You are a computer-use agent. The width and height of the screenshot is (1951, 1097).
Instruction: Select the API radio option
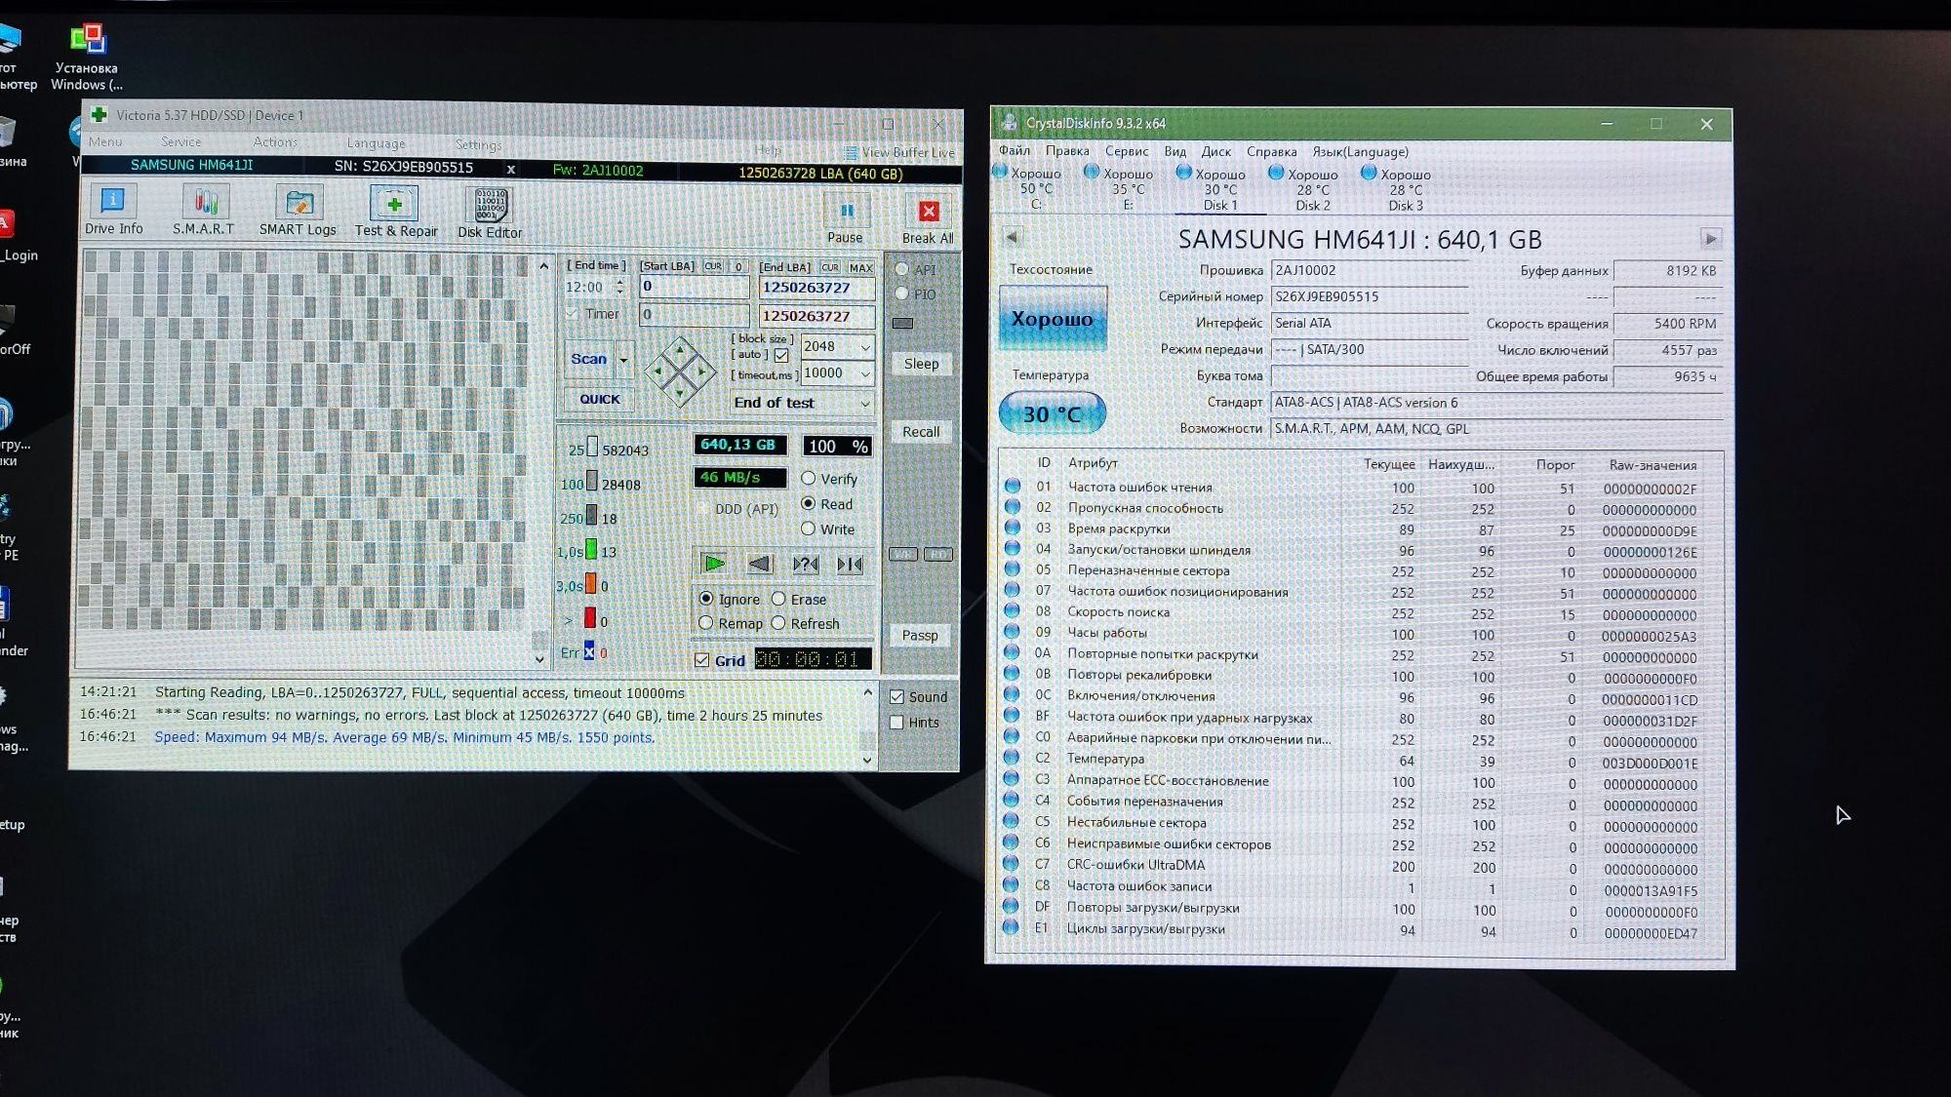point(901,269)
